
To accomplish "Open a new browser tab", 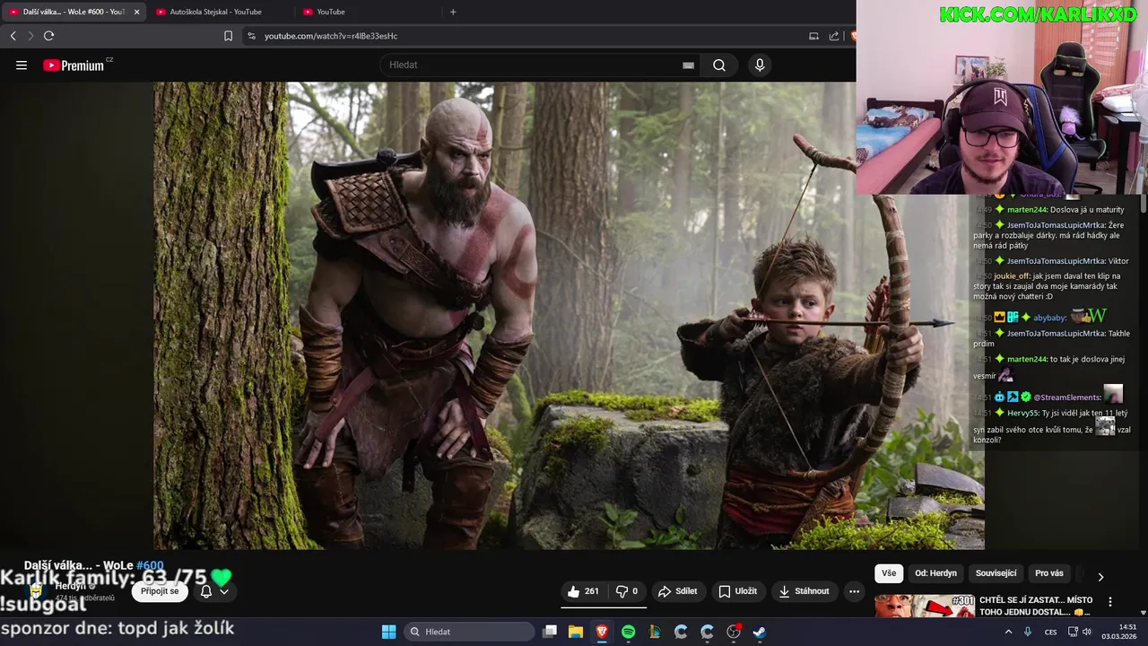I will click(453, 12).
